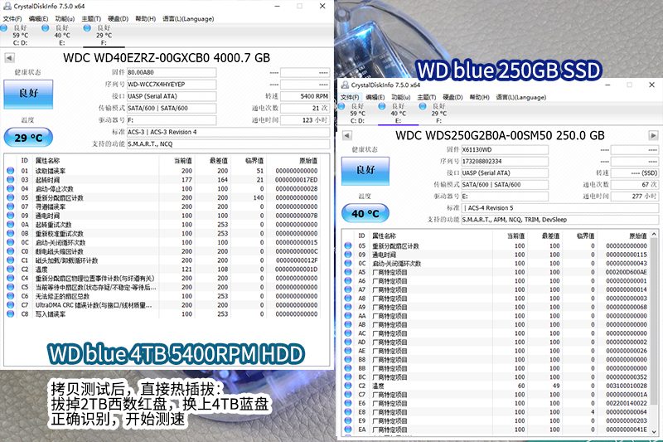
Task: Open 文件(F) menu in left CrystalDiskInfo window
Action: (x=12, y=18)
